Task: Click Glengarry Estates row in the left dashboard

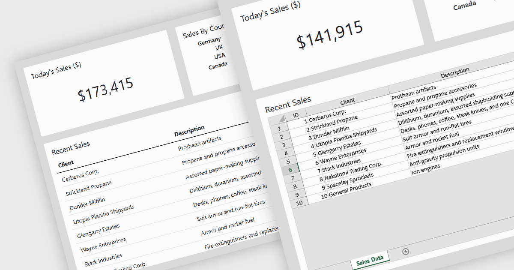Action: point(99,231)
